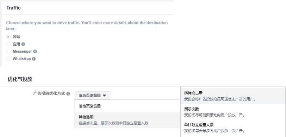This screenshot has height=137, width=286.
Task: Open info icon next to WhatsApp
Action: tap(34, 59)
